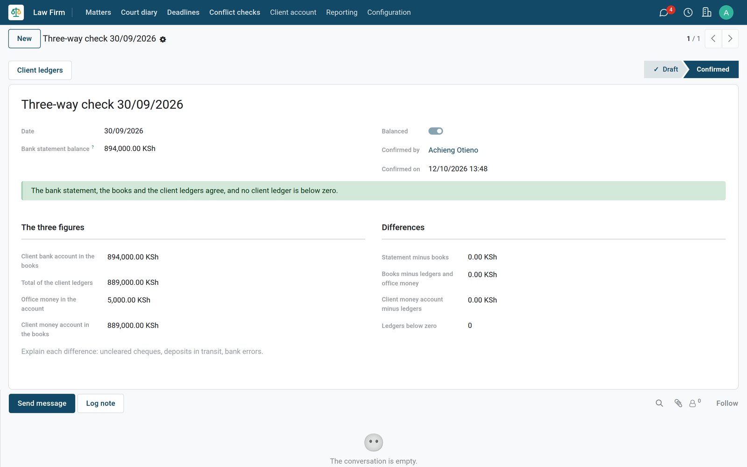Open the Client ledgers smart button

tap(40, 70)
